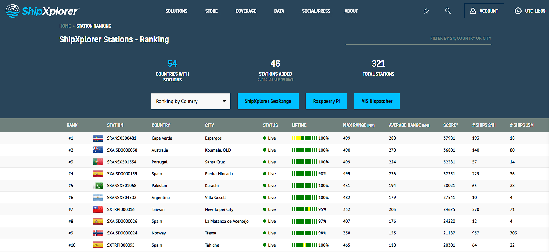549x252 pixels.
Task: Click the Norway flag icon
Action: 98,233
